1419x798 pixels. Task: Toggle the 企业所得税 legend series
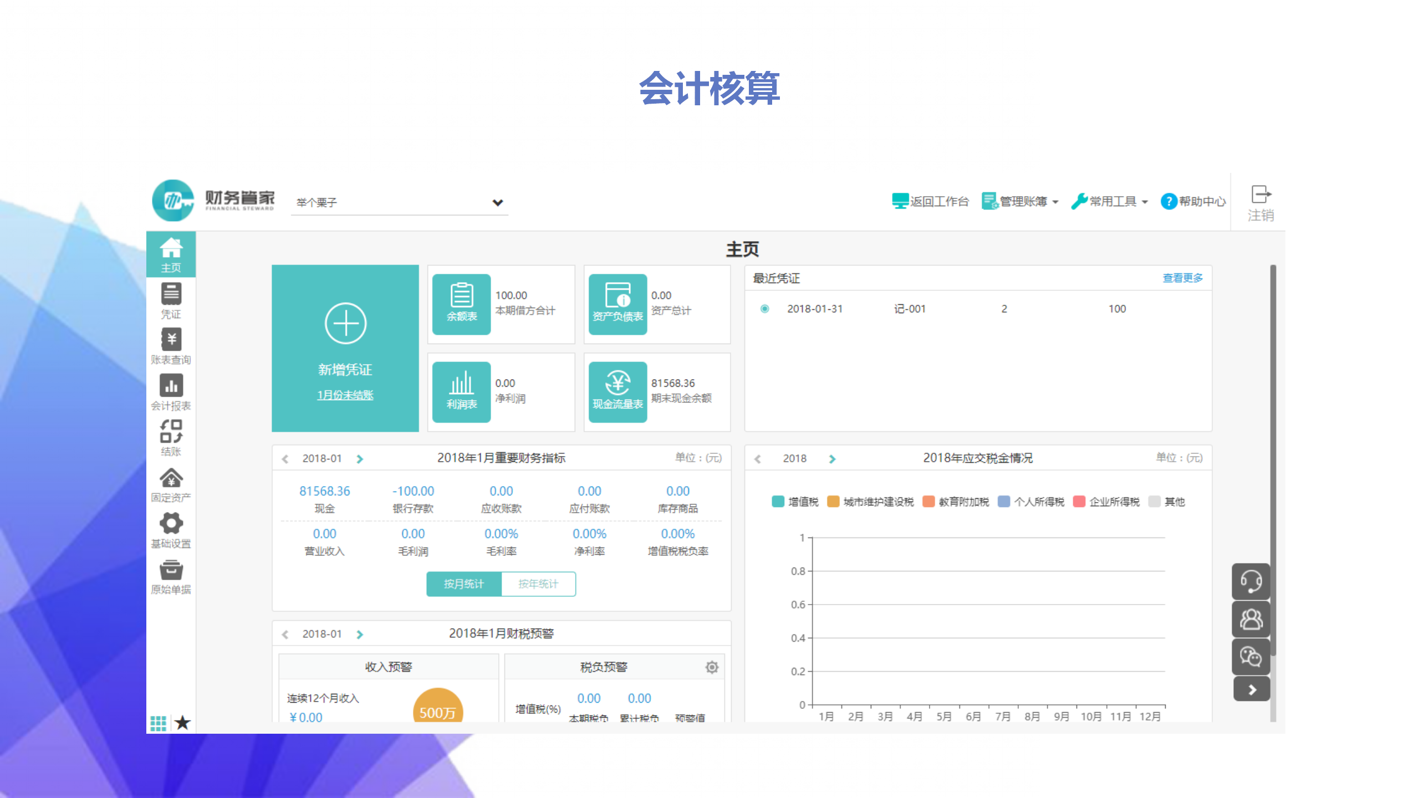[1106, 502]
